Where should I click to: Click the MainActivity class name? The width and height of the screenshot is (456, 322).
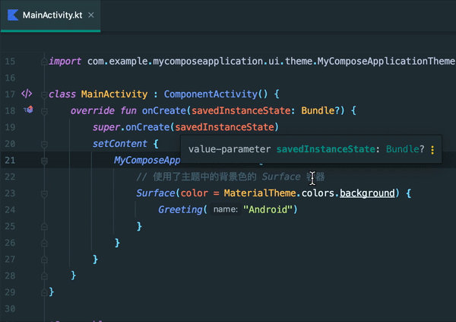(x=114, y=94)
